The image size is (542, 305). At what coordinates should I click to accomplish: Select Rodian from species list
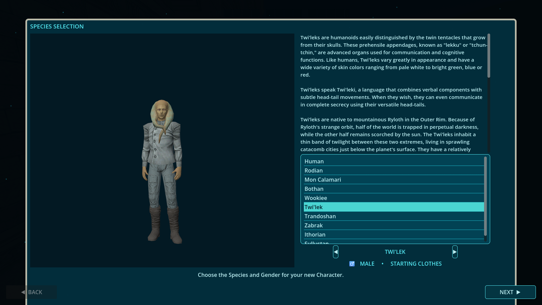coord(394,170)
